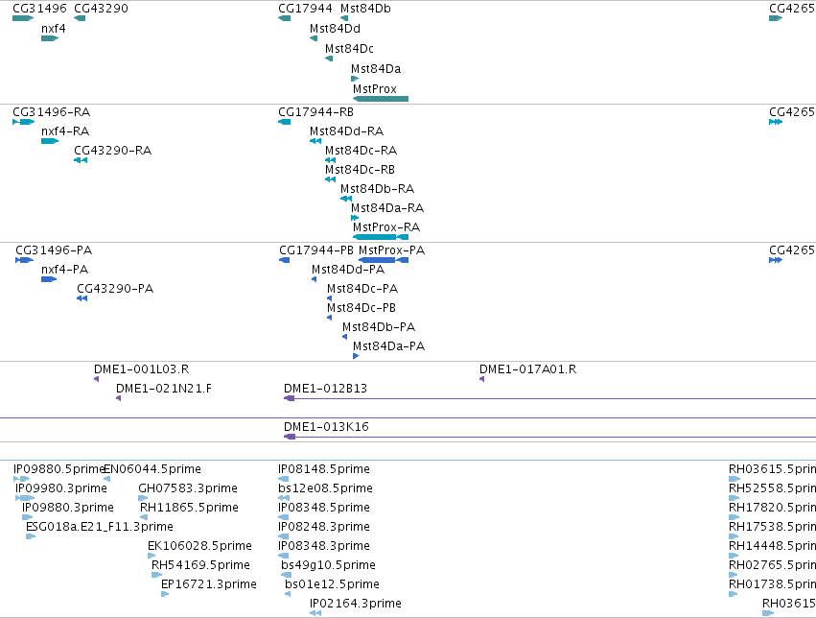
Task: Select the Mst84Da gene
Action: point(355,79)
